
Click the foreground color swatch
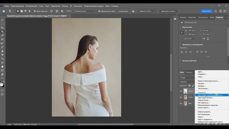[x=1, y=85]
